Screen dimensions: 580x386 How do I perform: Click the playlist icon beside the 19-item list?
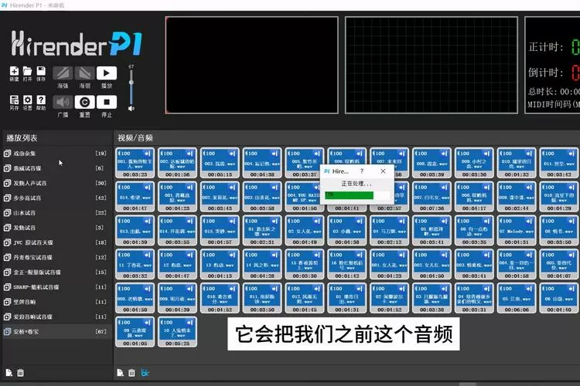point(7,154)
